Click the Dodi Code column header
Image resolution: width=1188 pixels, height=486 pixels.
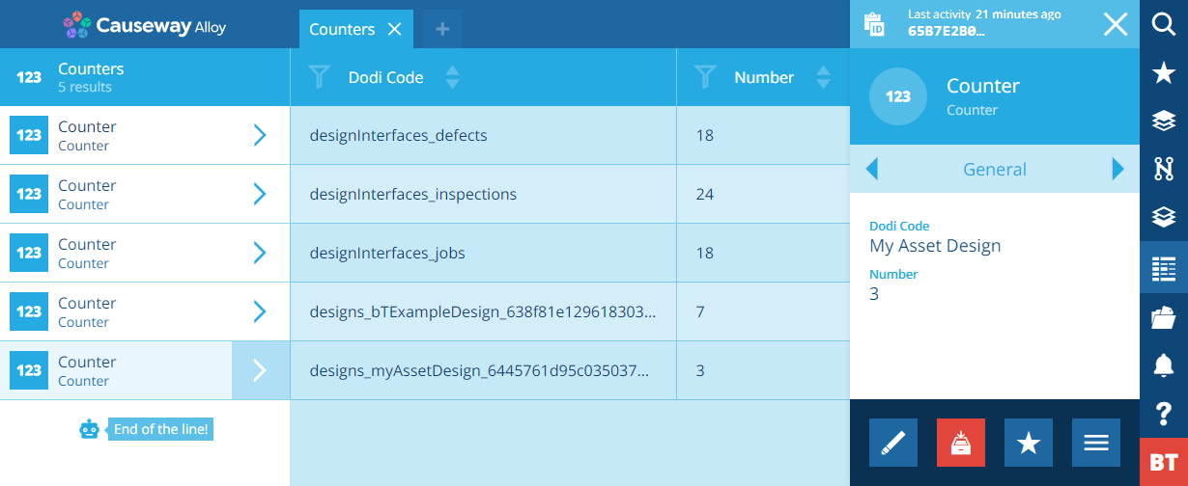385,77
